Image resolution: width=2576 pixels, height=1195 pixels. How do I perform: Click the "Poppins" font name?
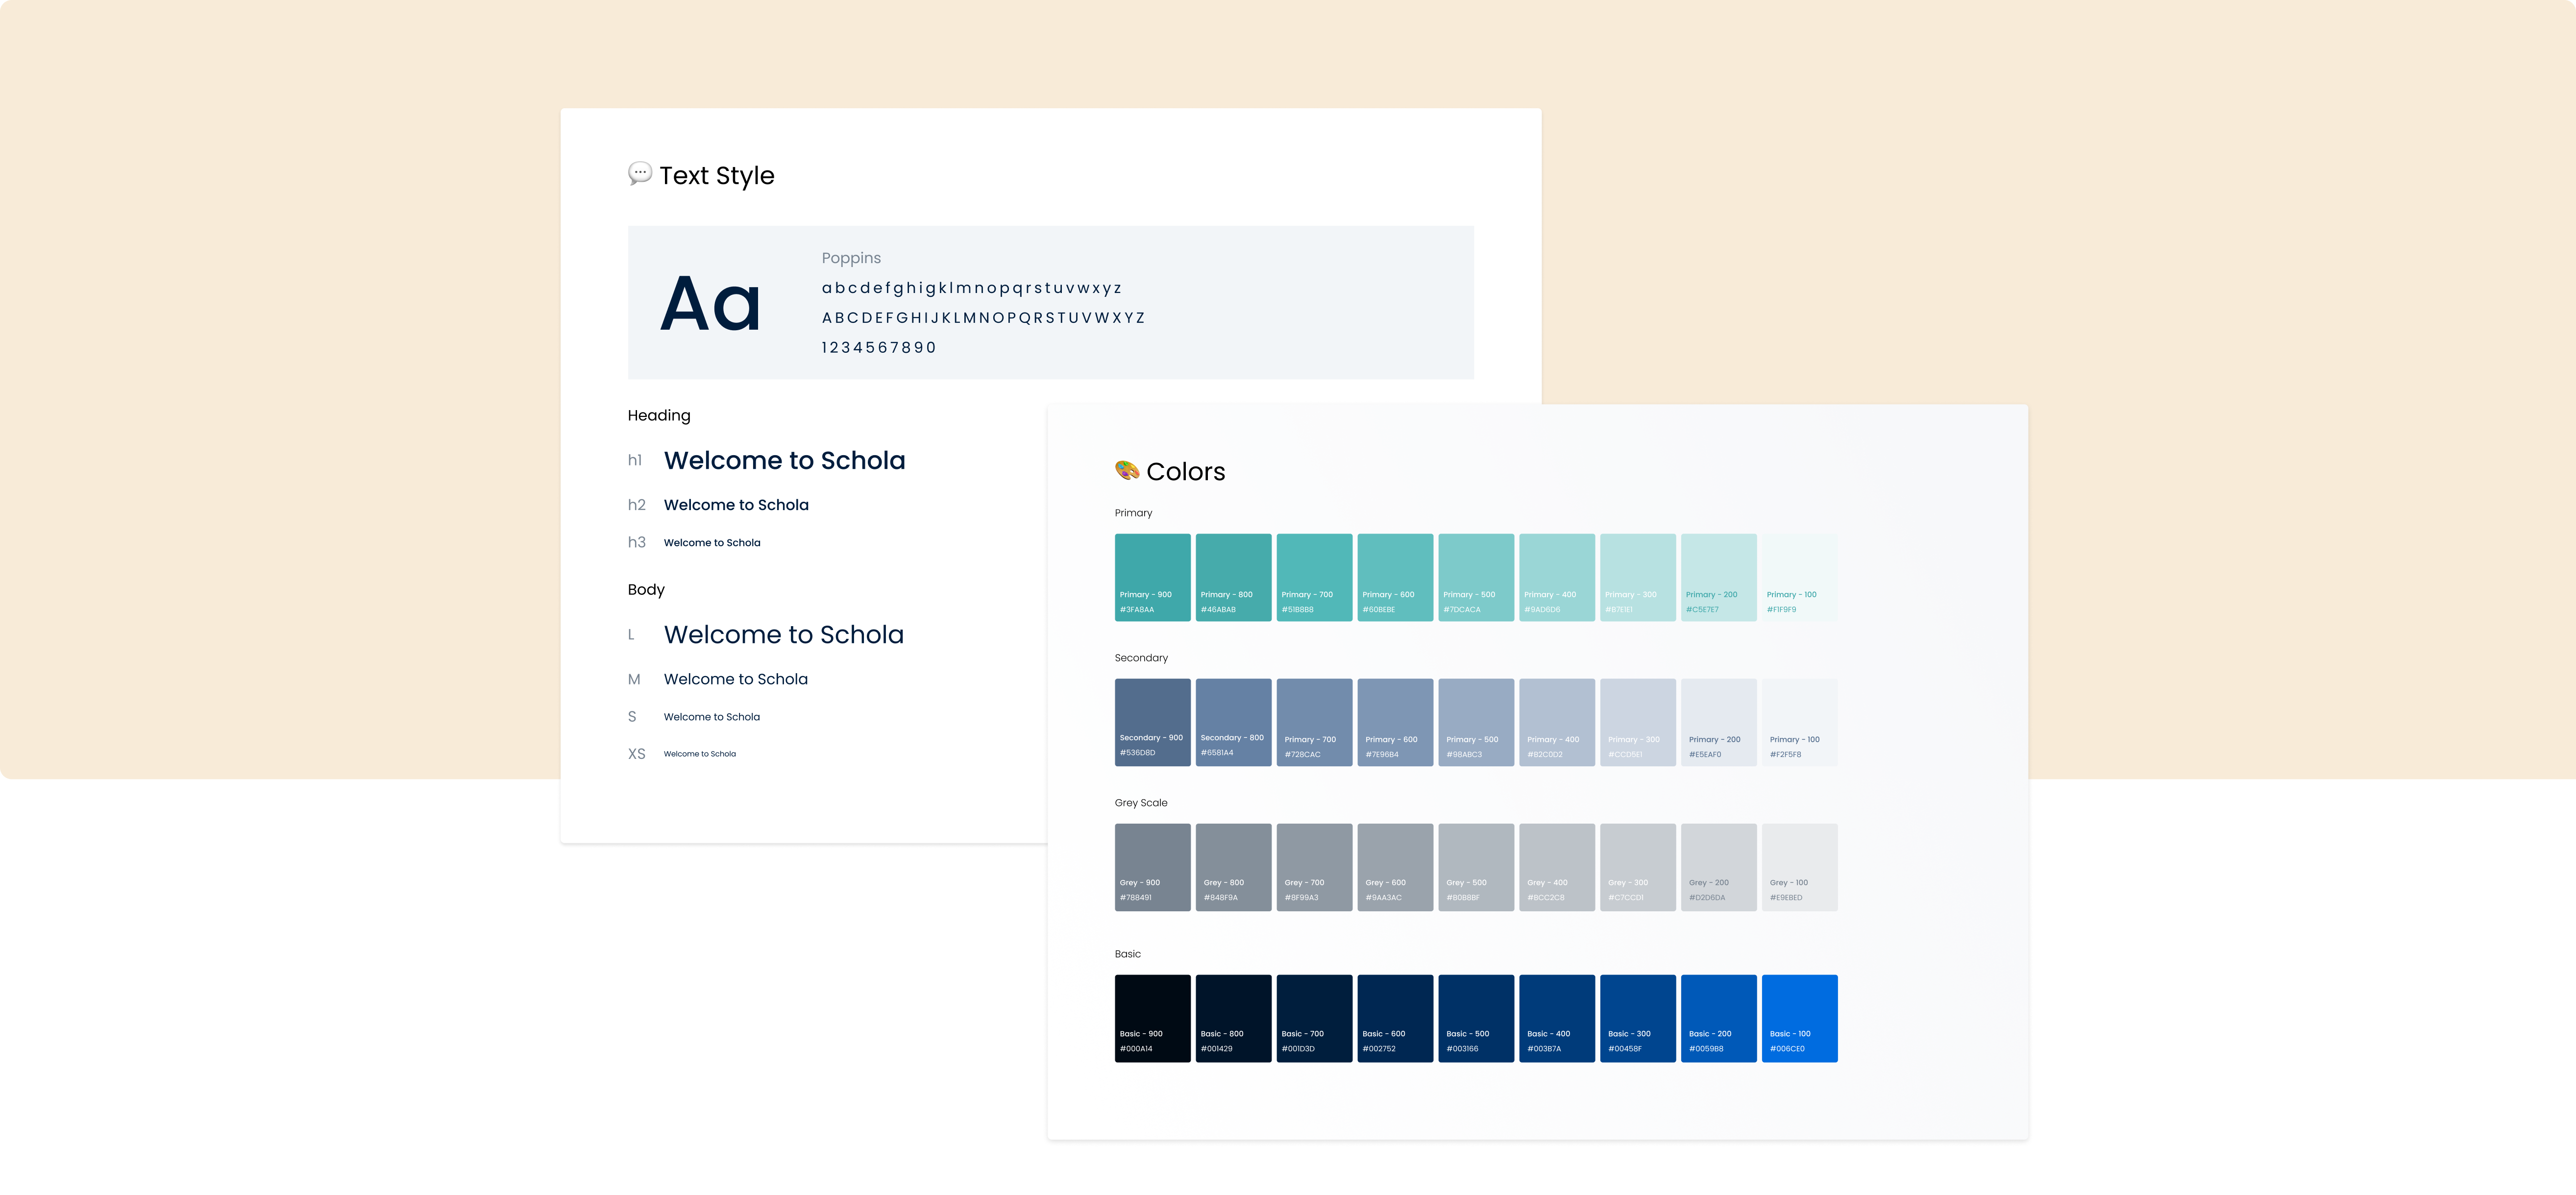pos(851,258)
